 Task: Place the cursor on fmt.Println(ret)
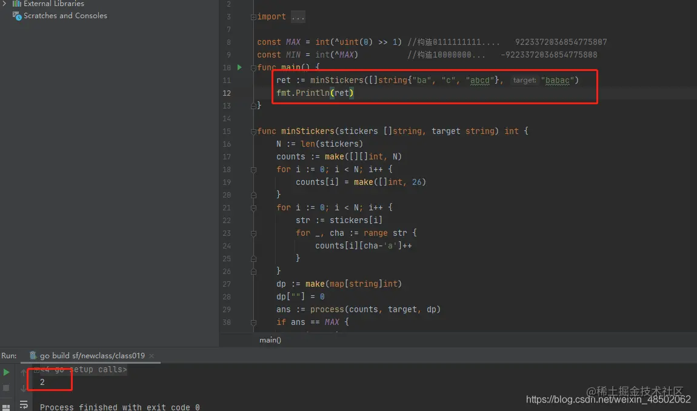[x=315, y=93]
